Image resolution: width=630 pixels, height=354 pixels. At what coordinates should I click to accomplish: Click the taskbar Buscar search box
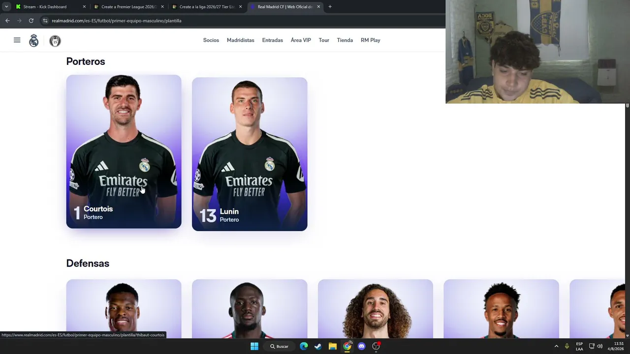point(280,346)
